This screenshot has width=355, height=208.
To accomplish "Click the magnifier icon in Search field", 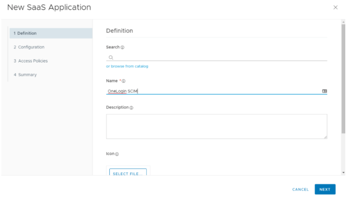I will [111, 57].
